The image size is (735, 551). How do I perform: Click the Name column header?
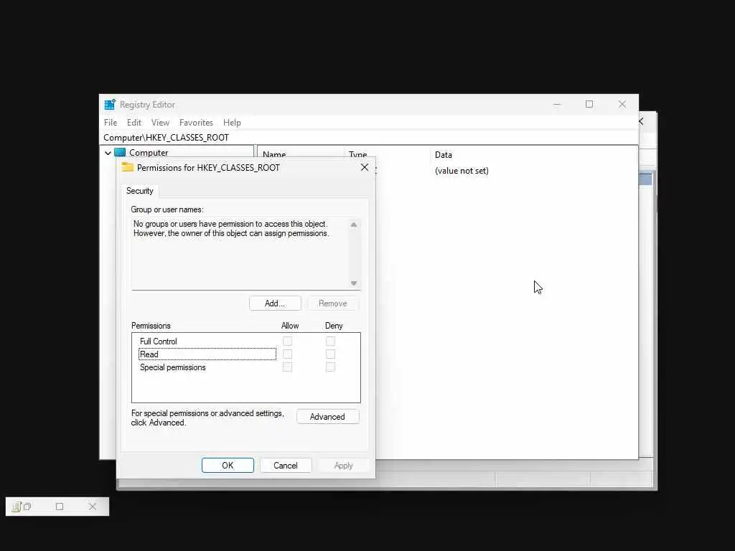pyautogui.click(x=274, y=155)
